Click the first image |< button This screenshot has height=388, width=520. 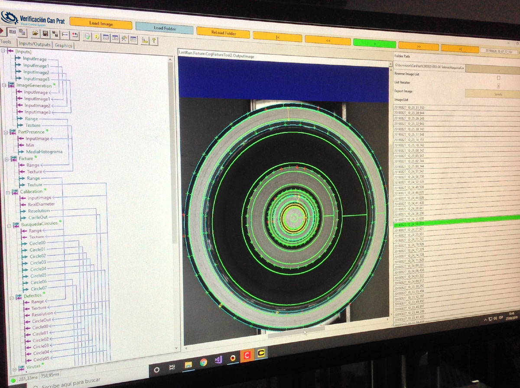tap(277, 37)
